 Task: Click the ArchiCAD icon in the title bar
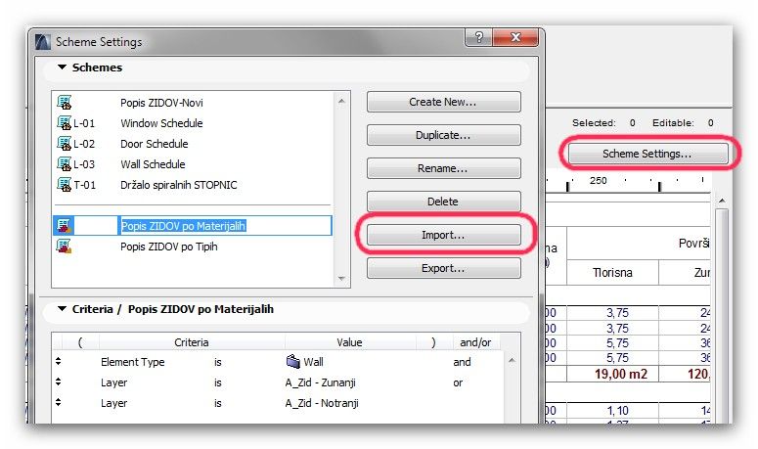[43, 42]
